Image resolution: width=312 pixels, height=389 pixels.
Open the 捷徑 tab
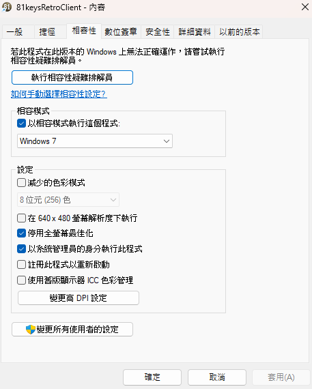pyautogui.click(x=47, y=32)
